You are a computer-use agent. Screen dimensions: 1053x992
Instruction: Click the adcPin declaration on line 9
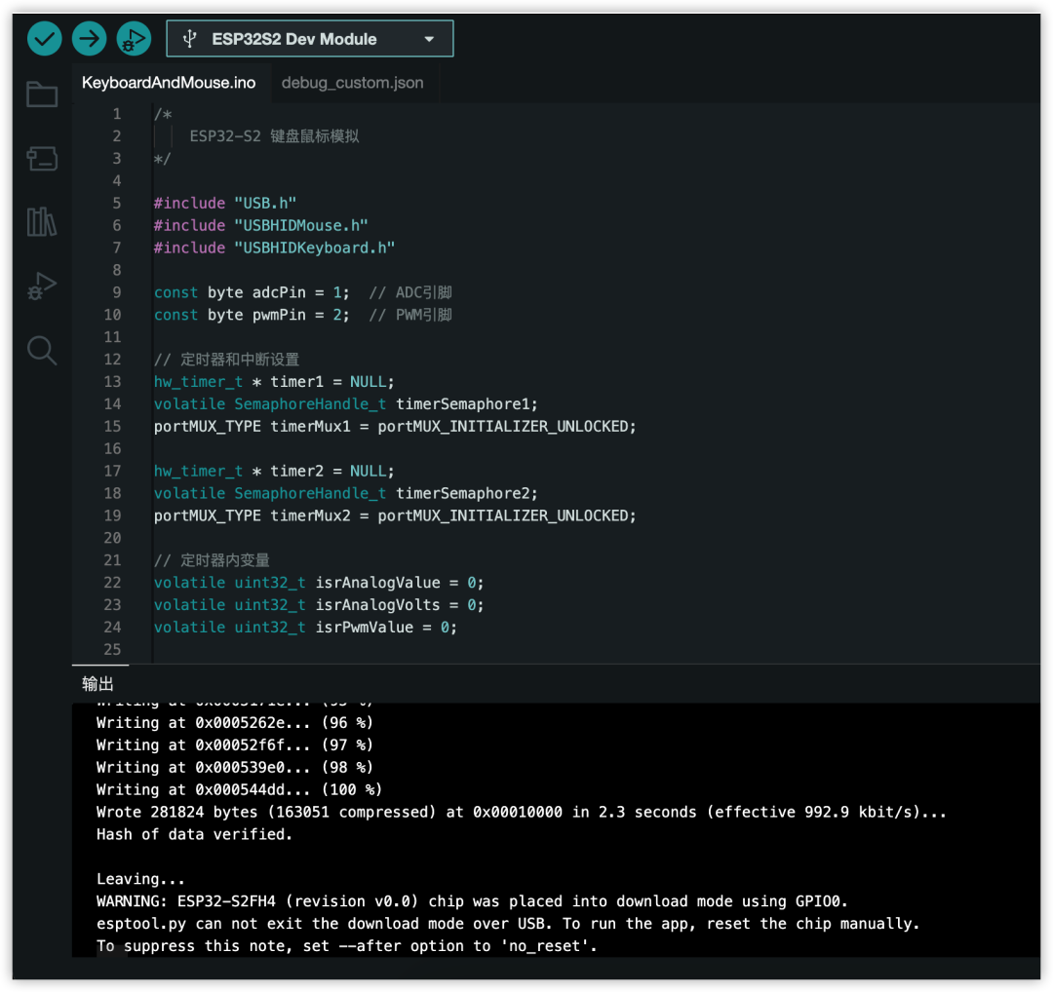point(279,292)
